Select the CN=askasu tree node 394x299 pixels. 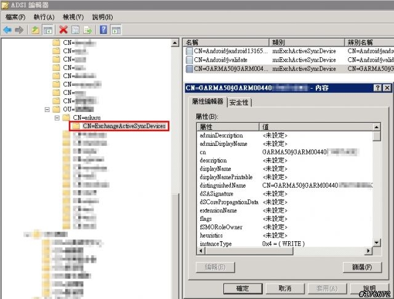[x=87, y=118]
